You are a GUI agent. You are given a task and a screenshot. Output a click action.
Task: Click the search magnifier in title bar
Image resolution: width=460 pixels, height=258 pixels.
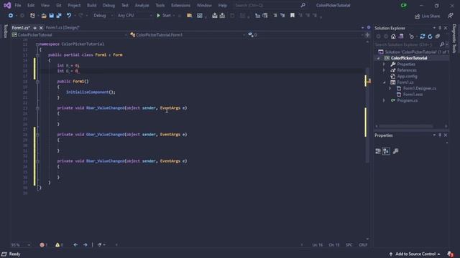pos(303,5)
